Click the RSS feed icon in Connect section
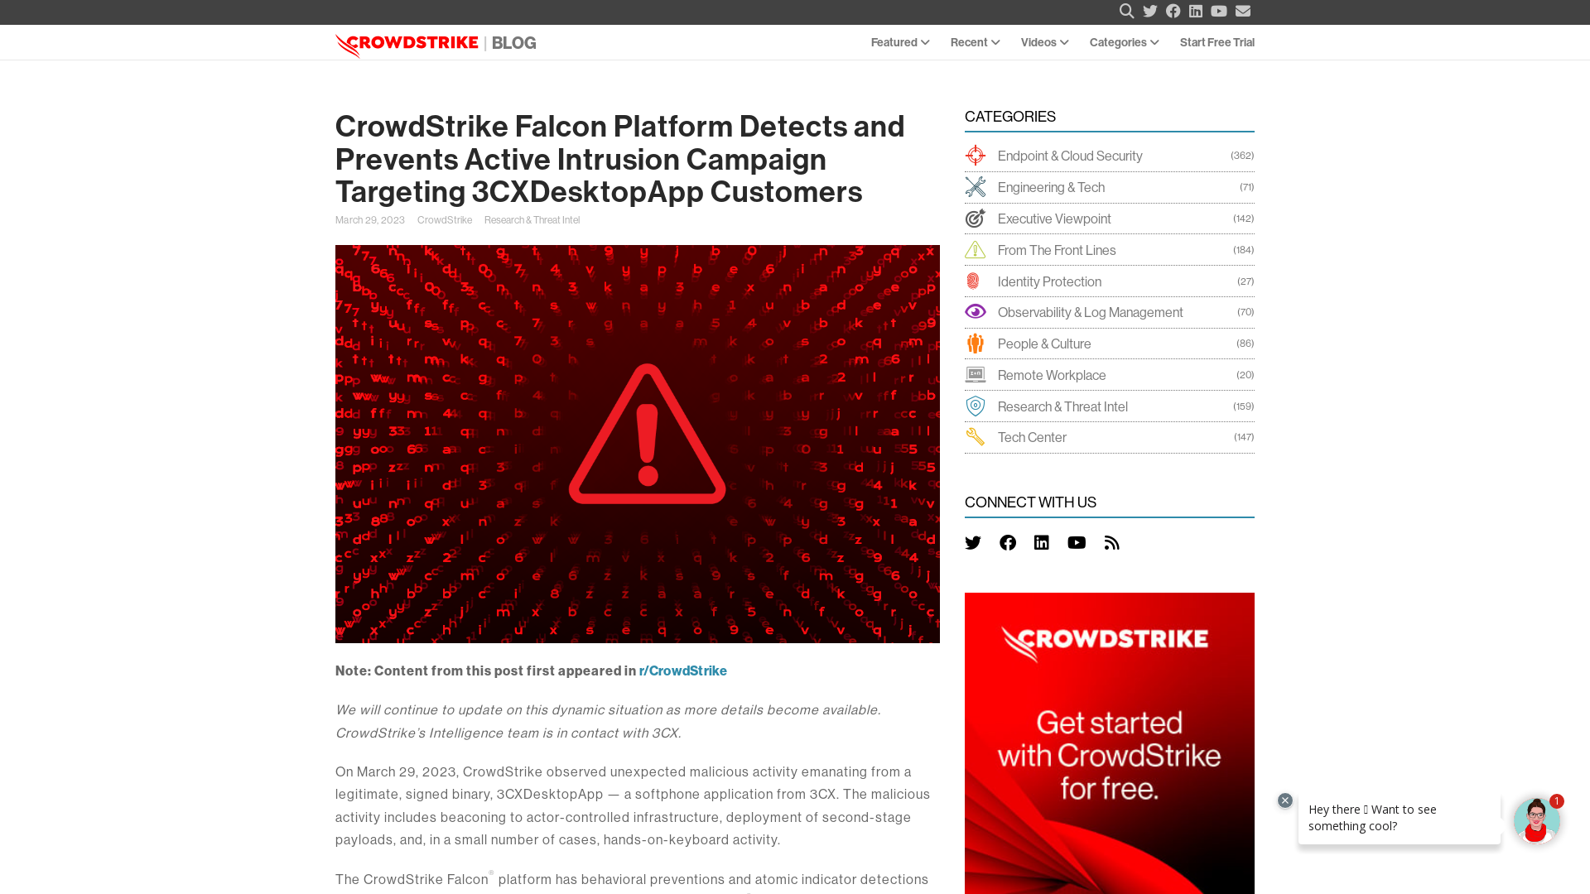Viewport: 1590px width, 894px height. coord(1111,541)
